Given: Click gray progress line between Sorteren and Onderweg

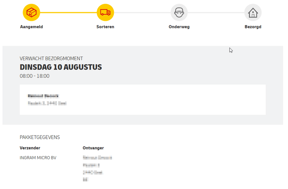Looking at the screenshot, I should coord(142,13).
